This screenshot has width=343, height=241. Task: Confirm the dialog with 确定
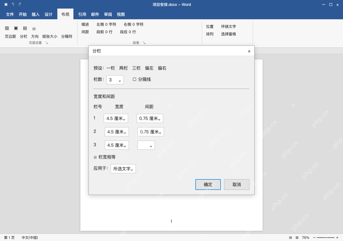pyautogui.click(x=208, y=184)
